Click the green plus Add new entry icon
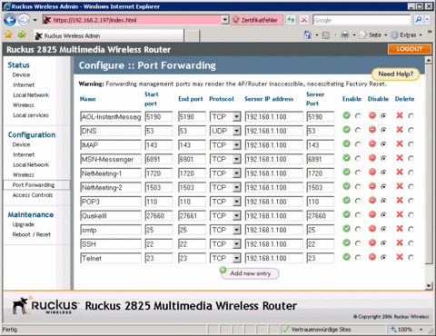The image size is (436, 336). tap(223, 270)
